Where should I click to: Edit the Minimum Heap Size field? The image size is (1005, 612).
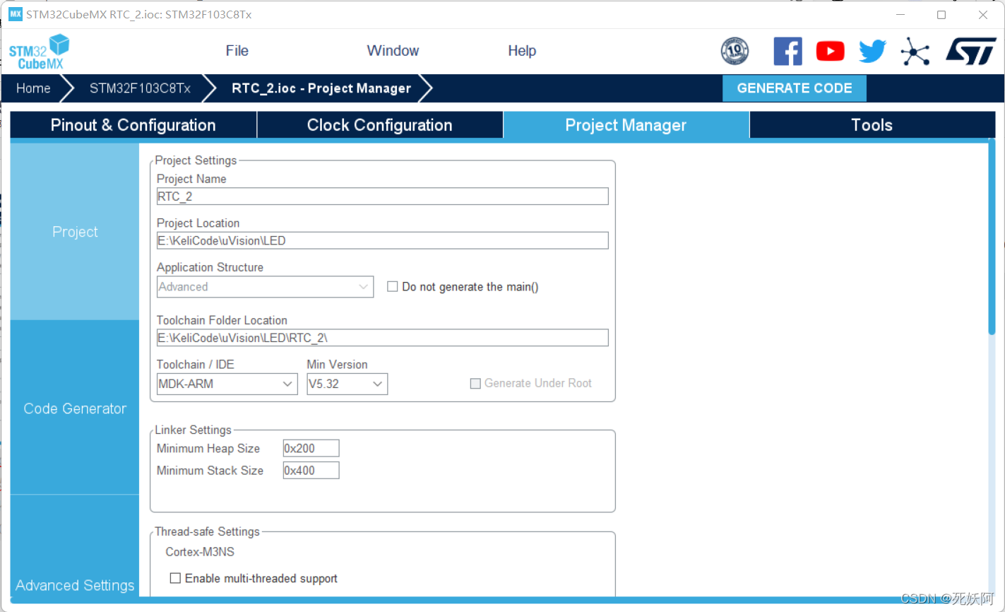tap(311, 448)
